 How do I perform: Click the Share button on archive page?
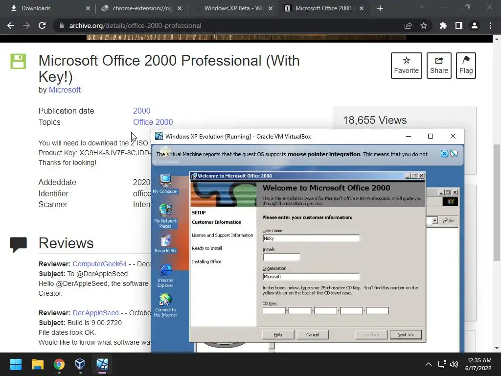coord(439,66)
